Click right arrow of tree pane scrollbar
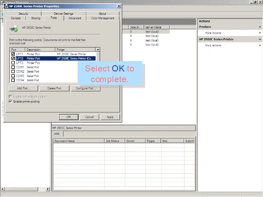The image size is (263, 197). [48, 189]
